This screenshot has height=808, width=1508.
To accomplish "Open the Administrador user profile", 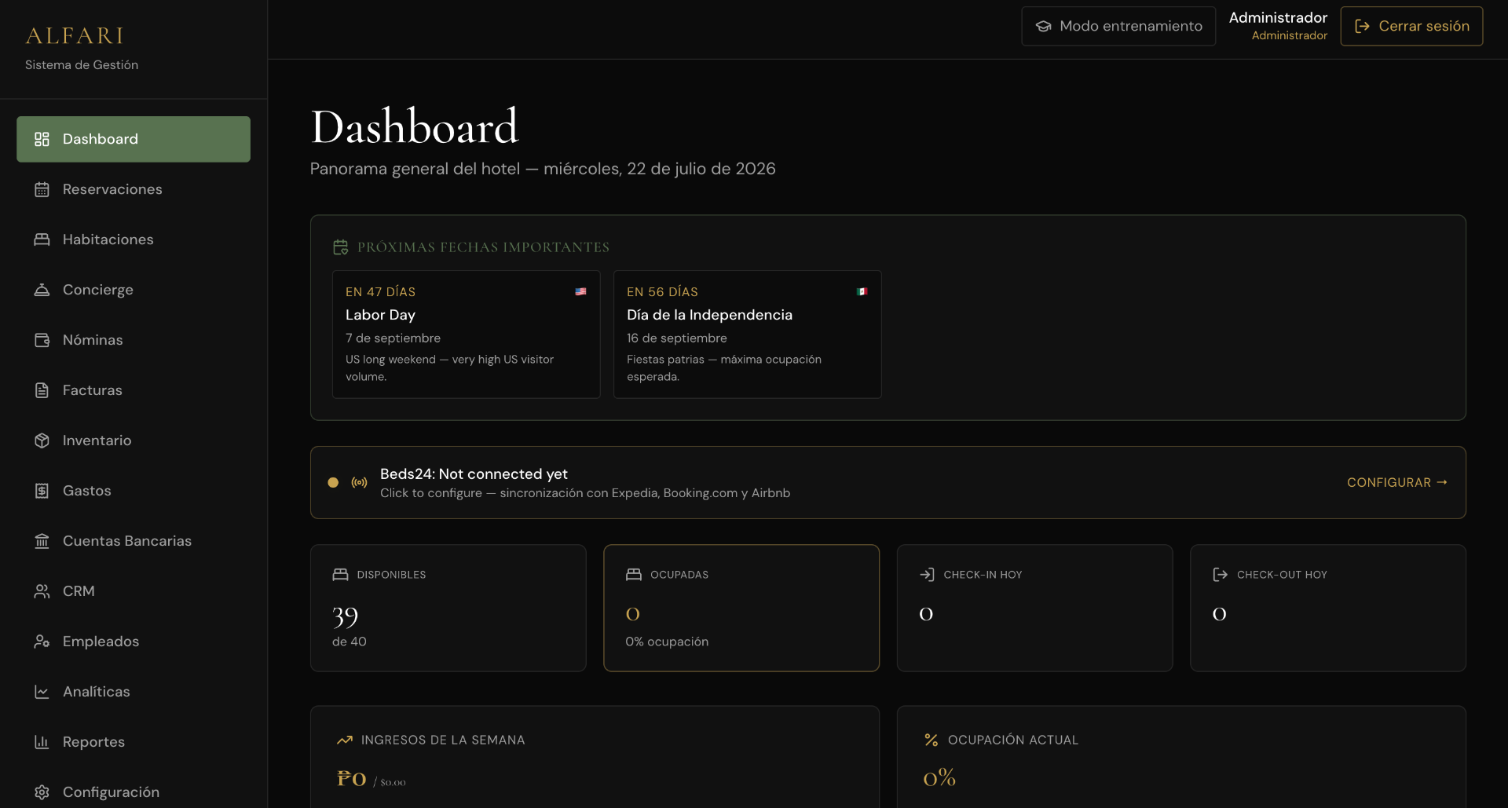I will coord(1278,26).
